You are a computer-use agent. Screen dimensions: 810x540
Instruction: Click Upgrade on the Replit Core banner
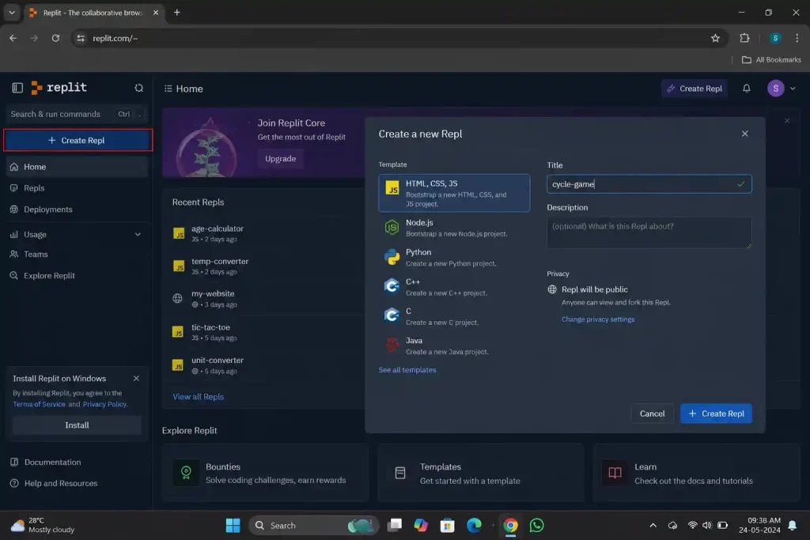pos(281,158)
